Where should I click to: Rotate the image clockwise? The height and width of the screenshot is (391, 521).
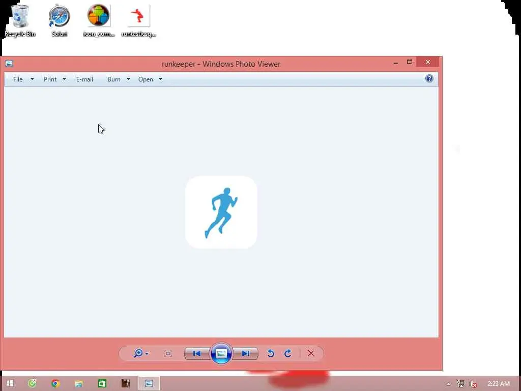tap(288, 353)
